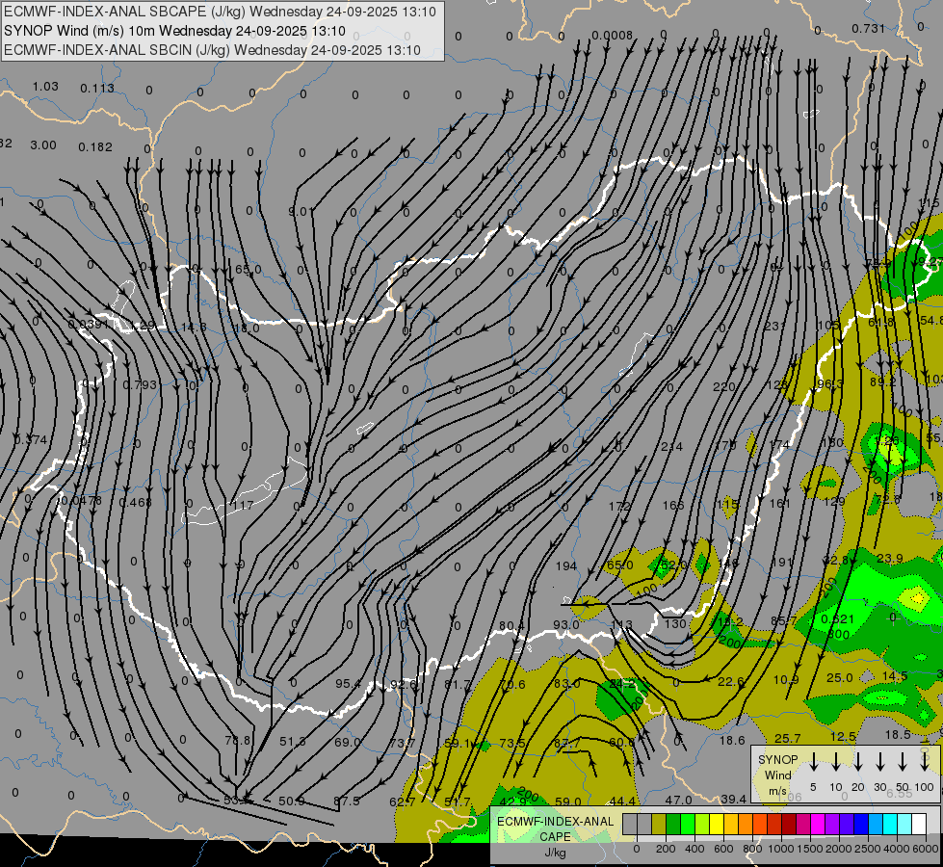Click the 117 value on the map

[243, 505]
